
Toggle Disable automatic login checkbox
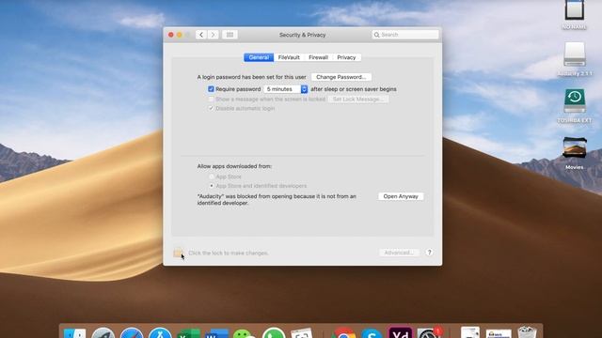coord(211,109)
